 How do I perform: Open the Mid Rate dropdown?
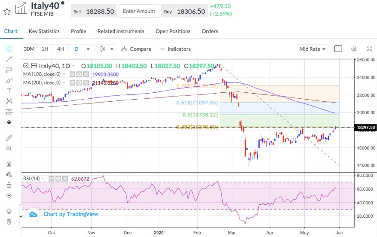point(313,49)
